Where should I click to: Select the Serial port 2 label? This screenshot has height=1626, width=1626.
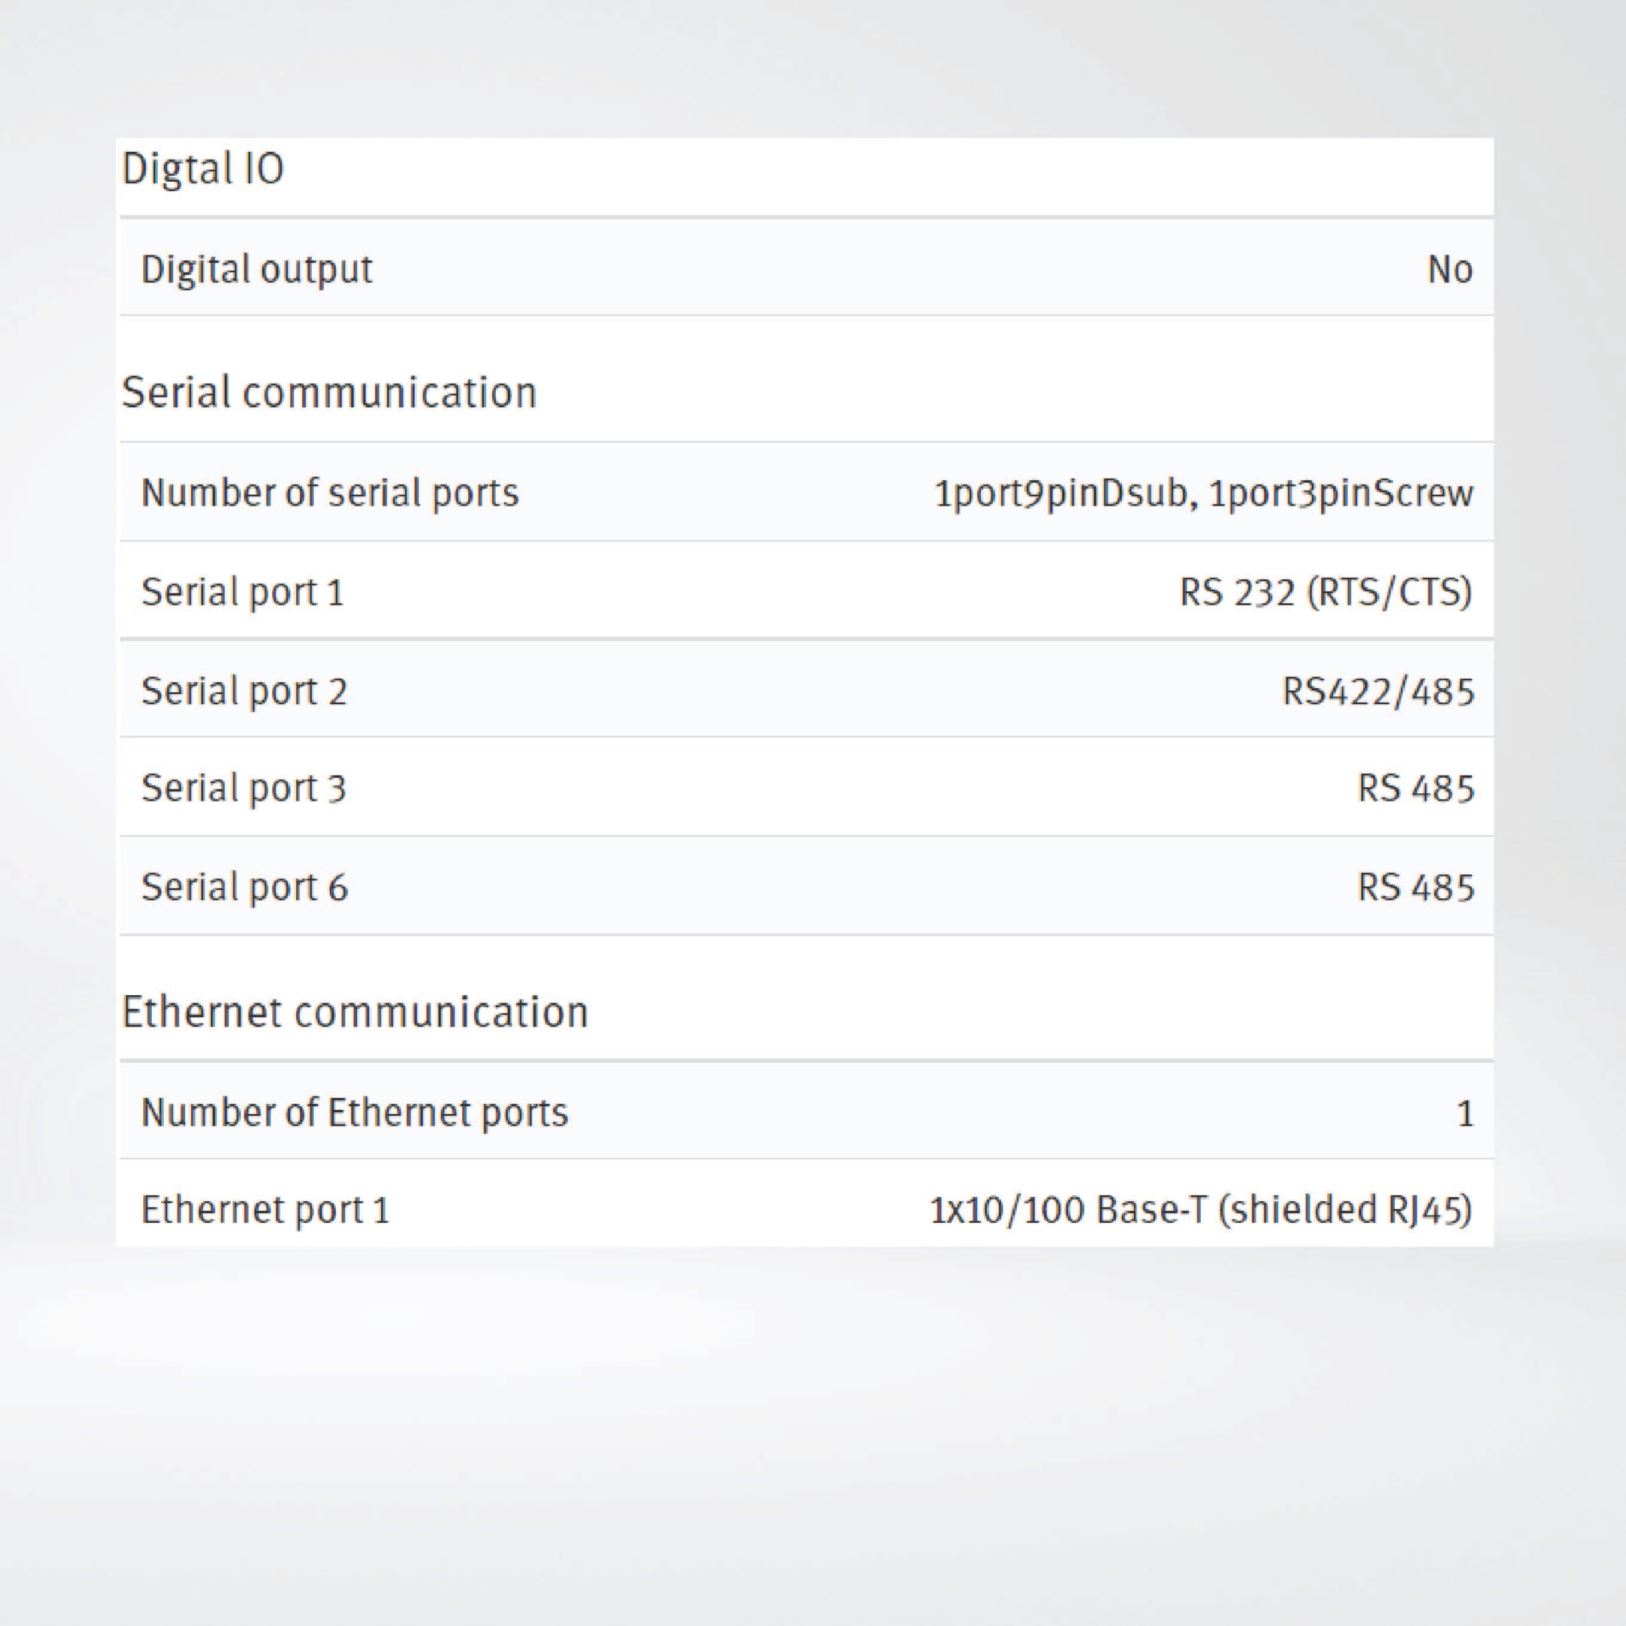244,692
